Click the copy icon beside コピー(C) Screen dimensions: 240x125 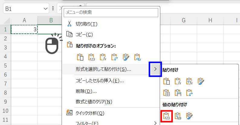[69, 34]
